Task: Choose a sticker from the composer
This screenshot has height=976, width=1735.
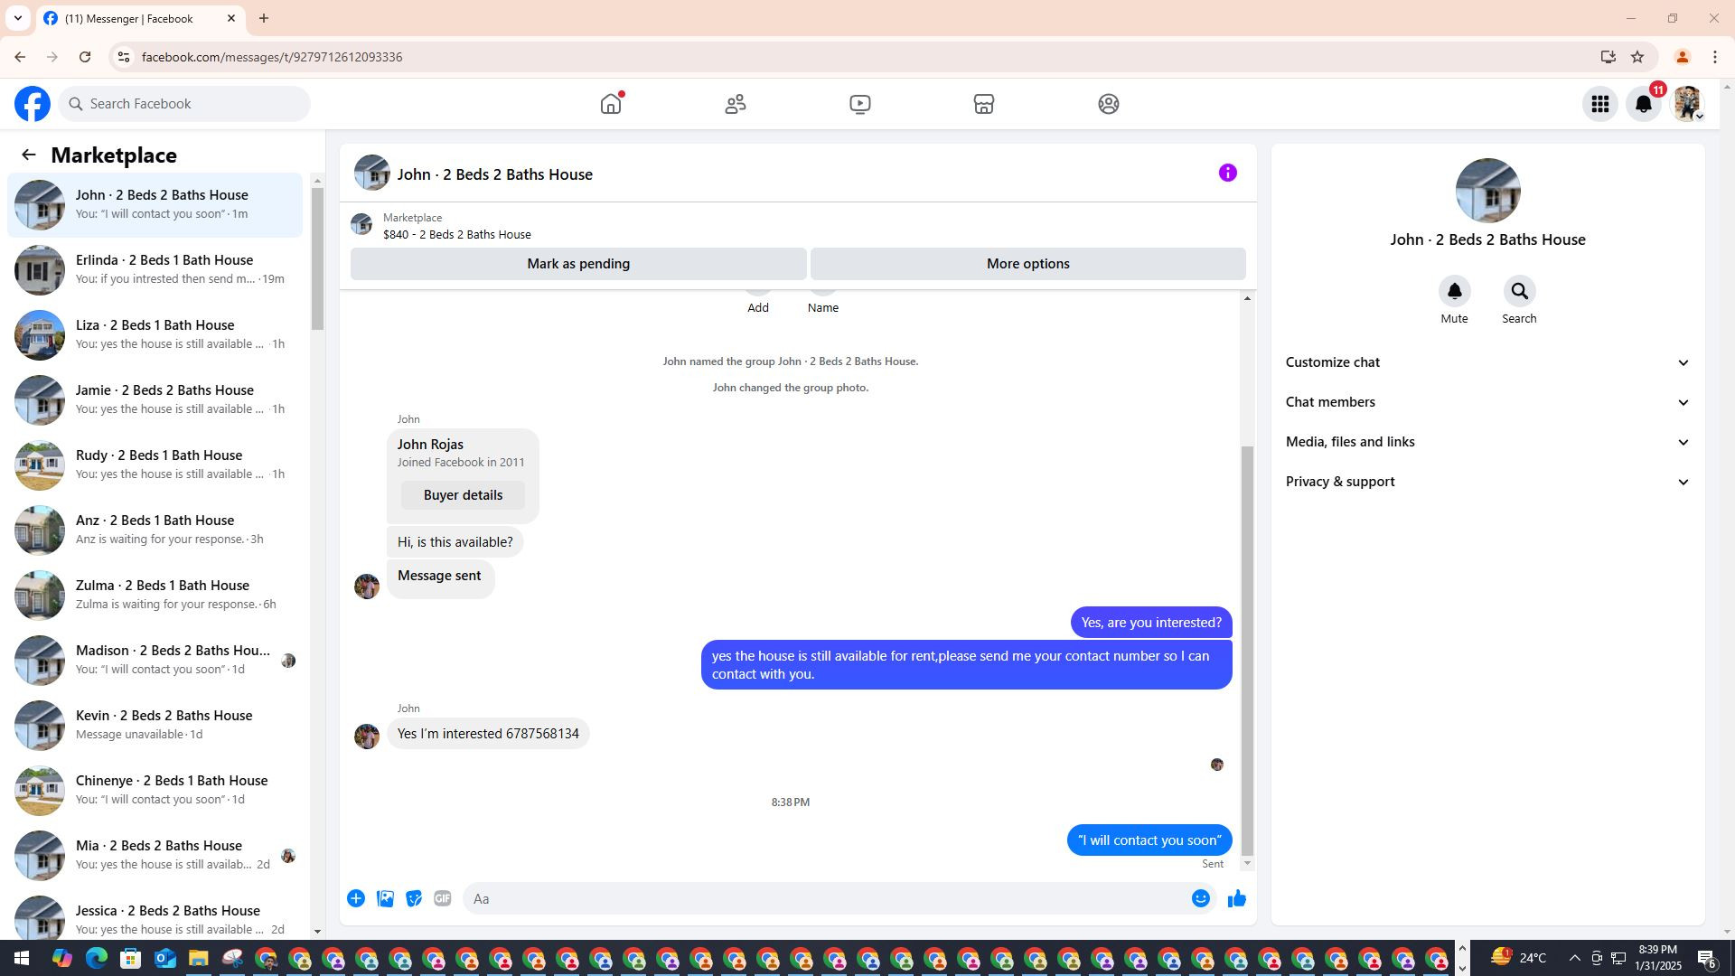Action: (x=414, y=898)
